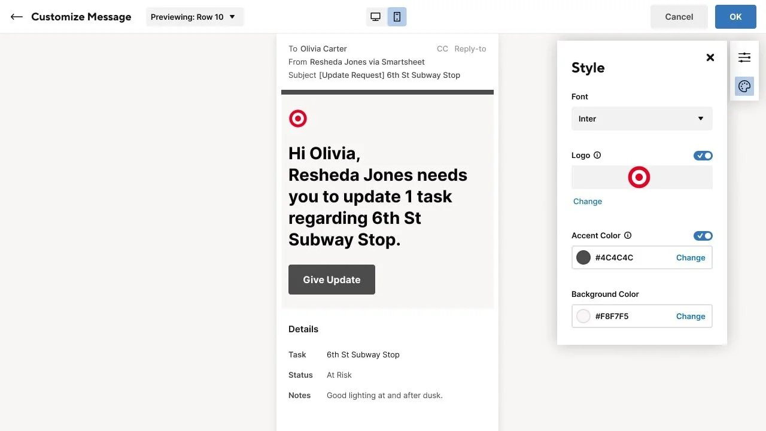This screenshot has height=431, width=766.
Task: Click sender Resheda Jones via Smartsheet
Action: click(x=367, y=62)
